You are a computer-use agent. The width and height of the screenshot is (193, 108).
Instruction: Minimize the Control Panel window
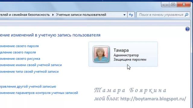click(165, 4)
